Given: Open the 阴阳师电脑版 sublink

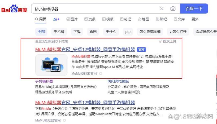Looking at the screenshot, I should coord(118,81).
